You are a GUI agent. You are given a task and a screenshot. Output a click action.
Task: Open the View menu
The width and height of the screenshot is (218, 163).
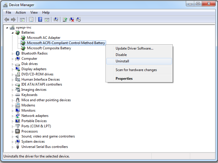34,12
